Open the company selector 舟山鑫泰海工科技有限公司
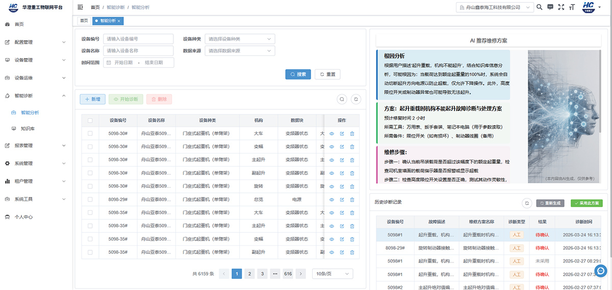612x290 pixels. click(x=495, y=7)
